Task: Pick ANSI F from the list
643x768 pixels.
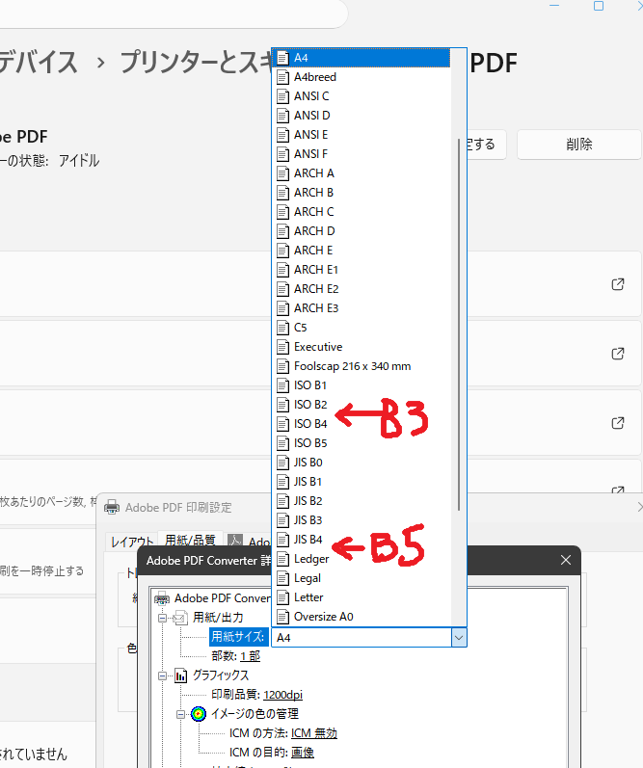Action: pos(362,154)
